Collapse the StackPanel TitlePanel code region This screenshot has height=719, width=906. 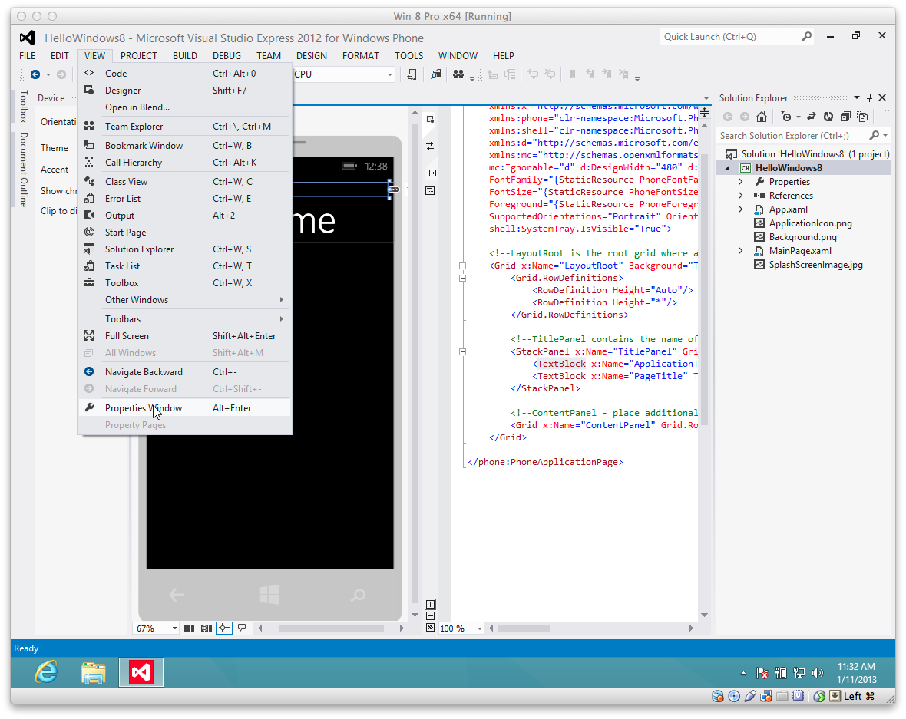(x=462, y=351)
